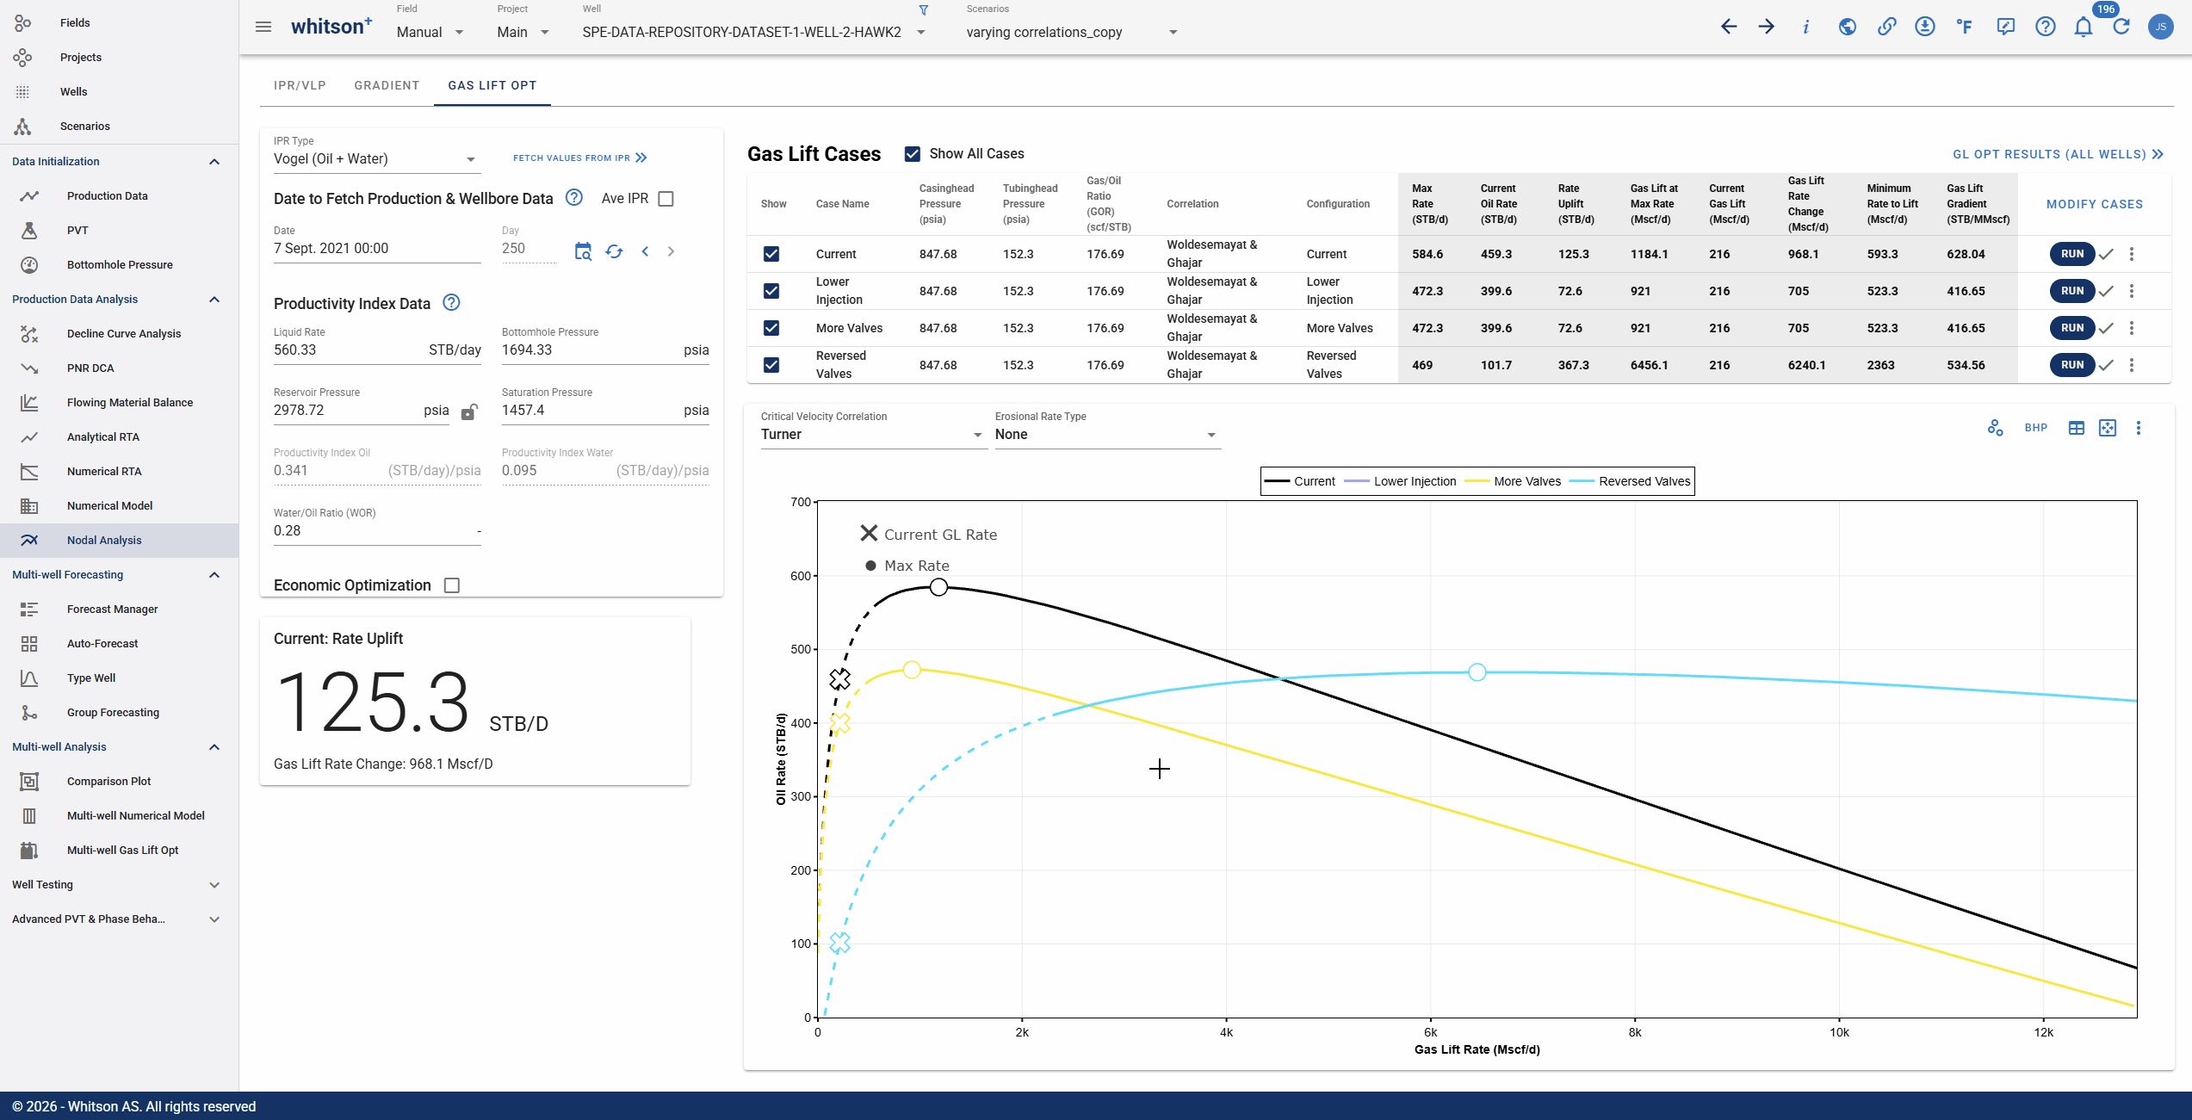
Task: Collapse the Data Initialization section
Action: pos(119,162)
